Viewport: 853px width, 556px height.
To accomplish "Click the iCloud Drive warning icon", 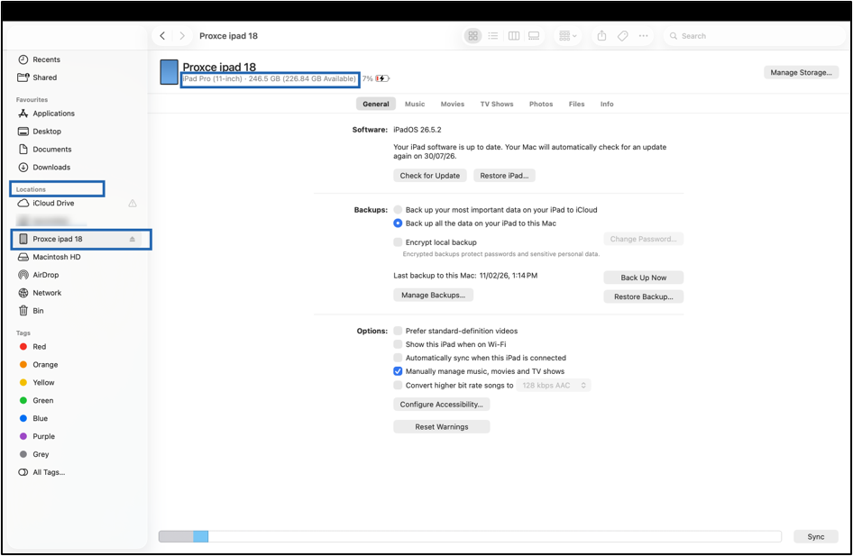I will [x=133, y=204].
